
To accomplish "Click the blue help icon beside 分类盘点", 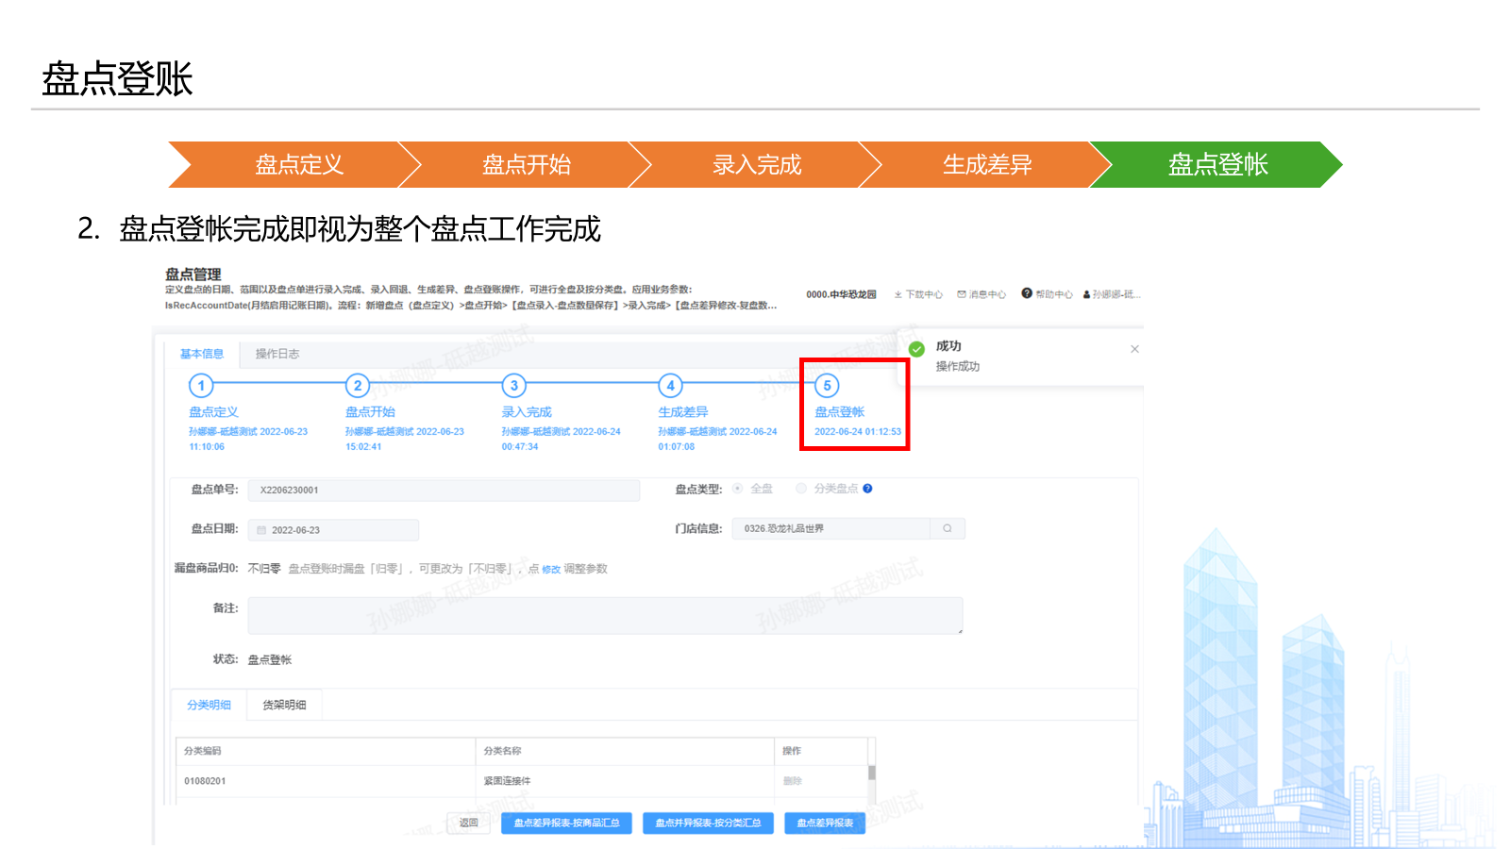I will pos(867,489).
